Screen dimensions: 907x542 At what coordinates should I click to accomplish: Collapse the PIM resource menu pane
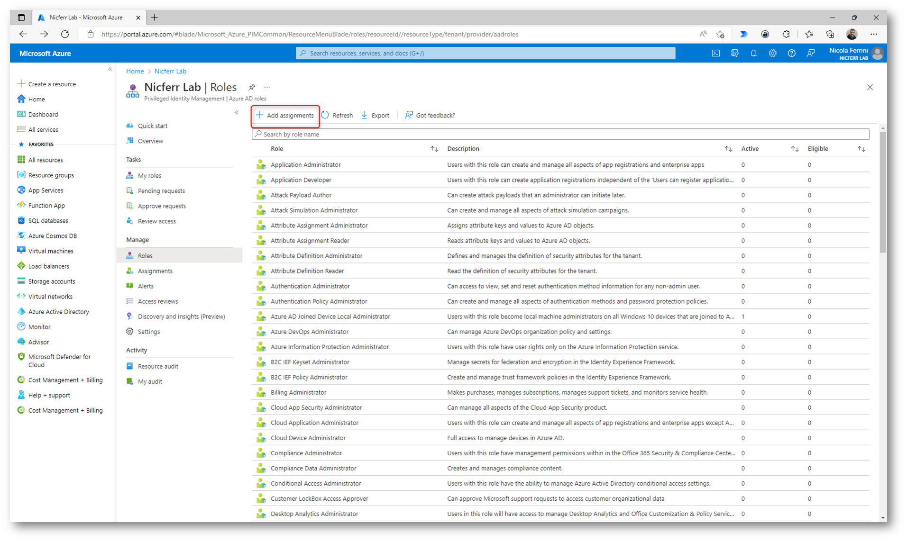coord(237,112)
